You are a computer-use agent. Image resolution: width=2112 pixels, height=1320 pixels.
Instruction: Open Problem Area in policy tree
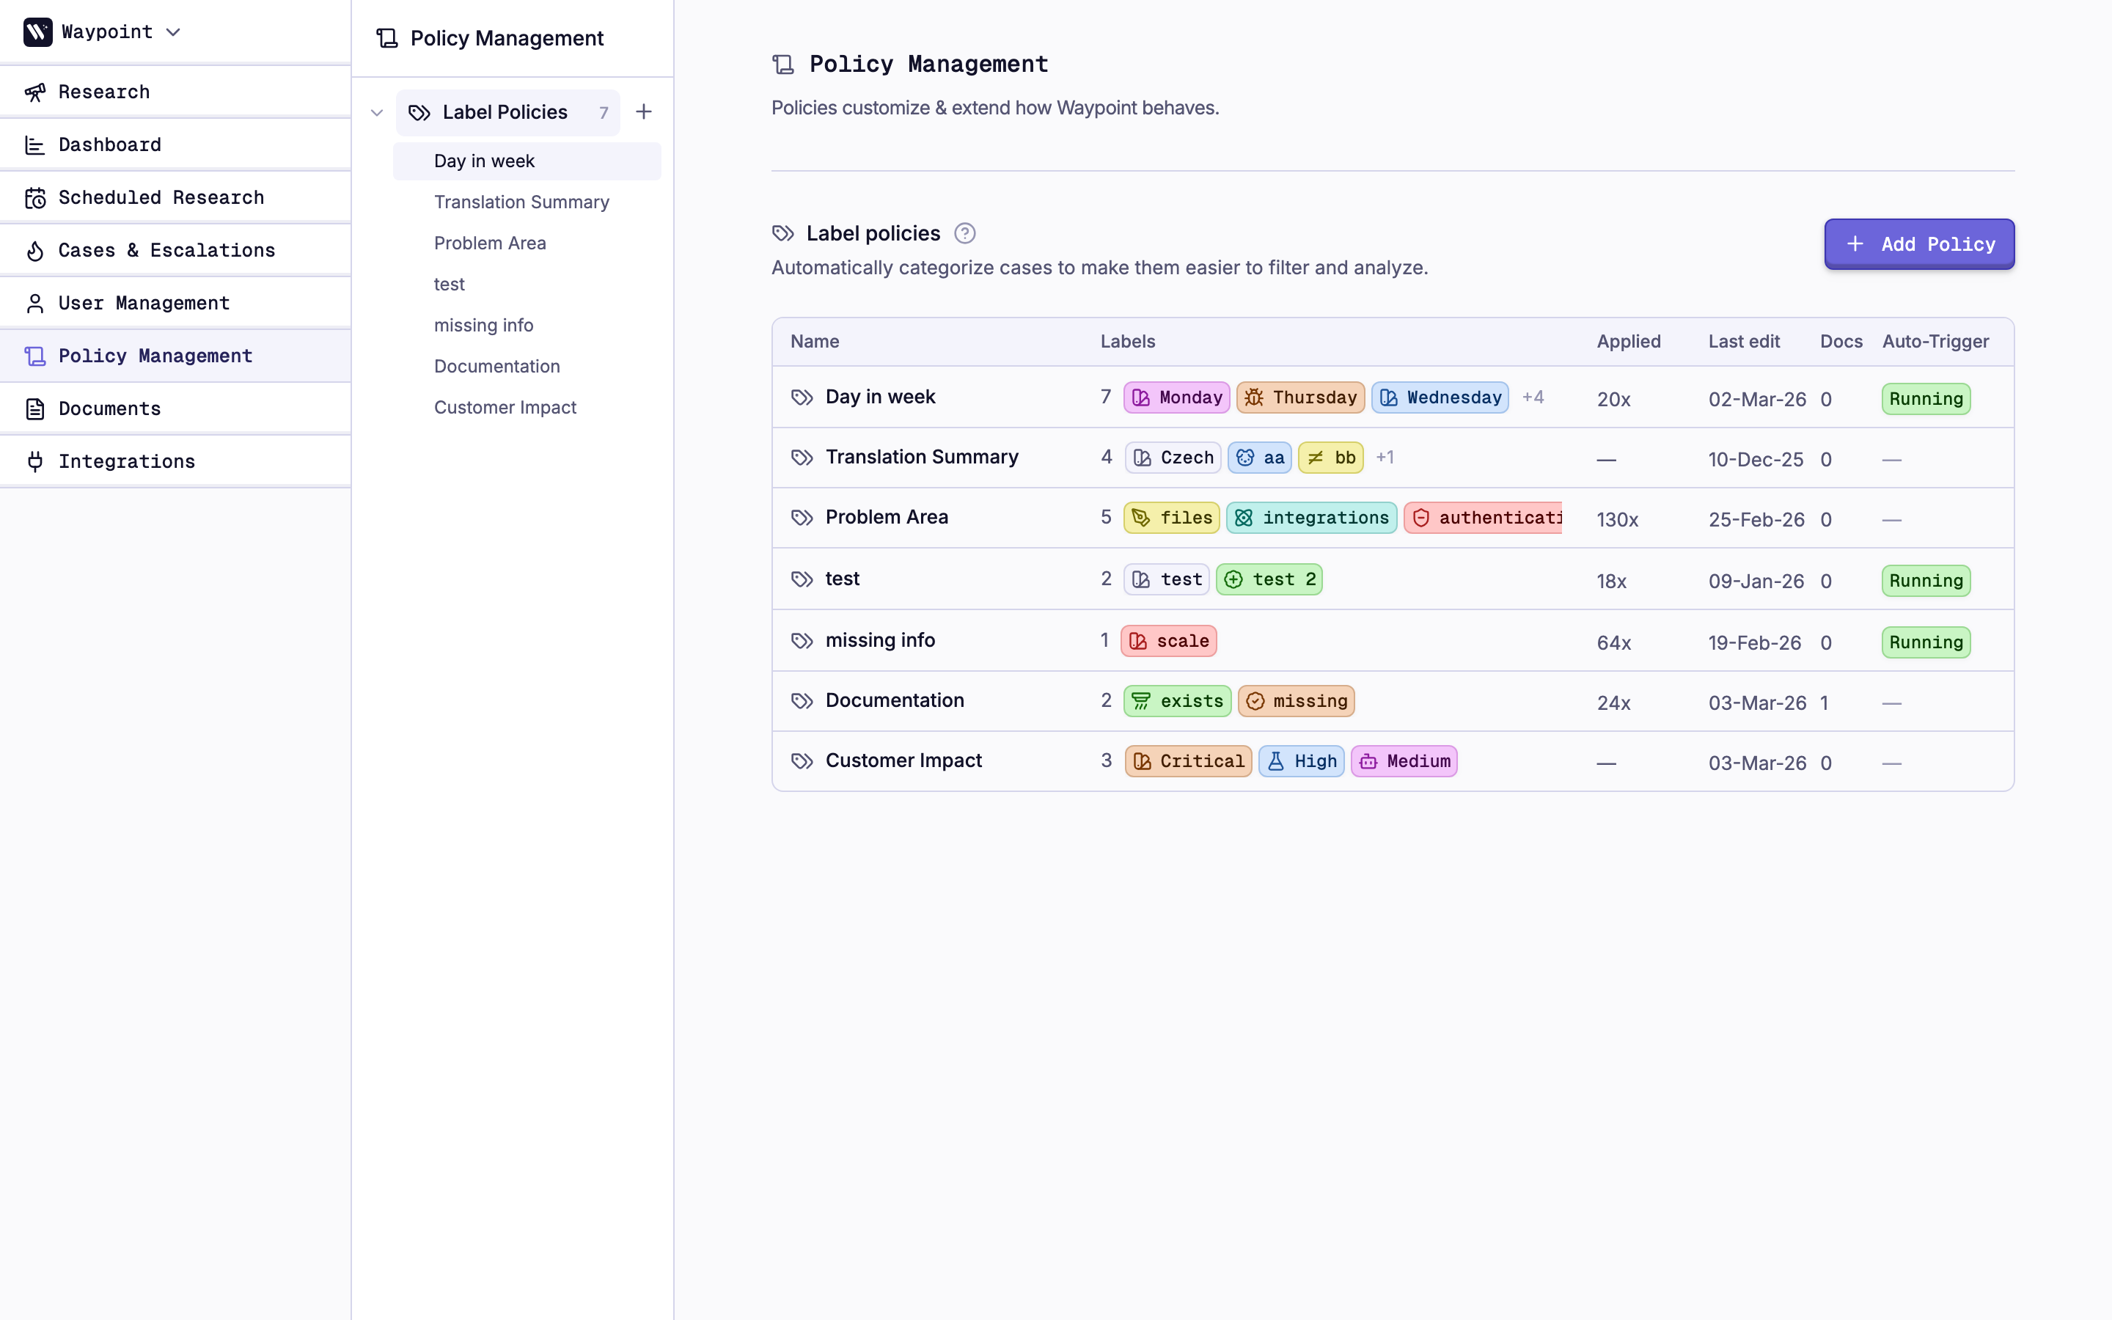[527, 243]
